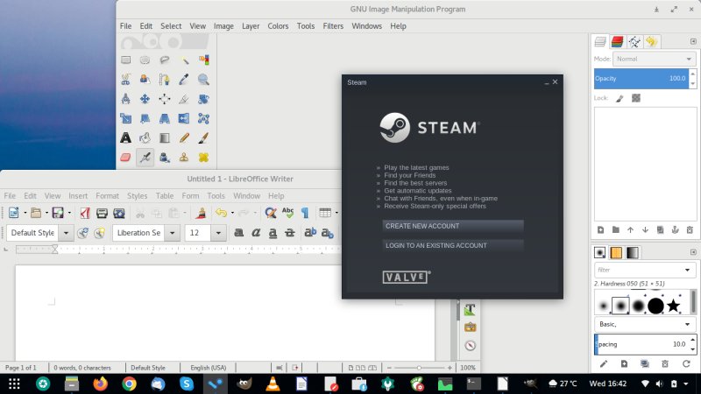Click Page 1 of 1 in Writer status bar
The height and width of the screenshot is (394, 701).
tap(20, 368)
